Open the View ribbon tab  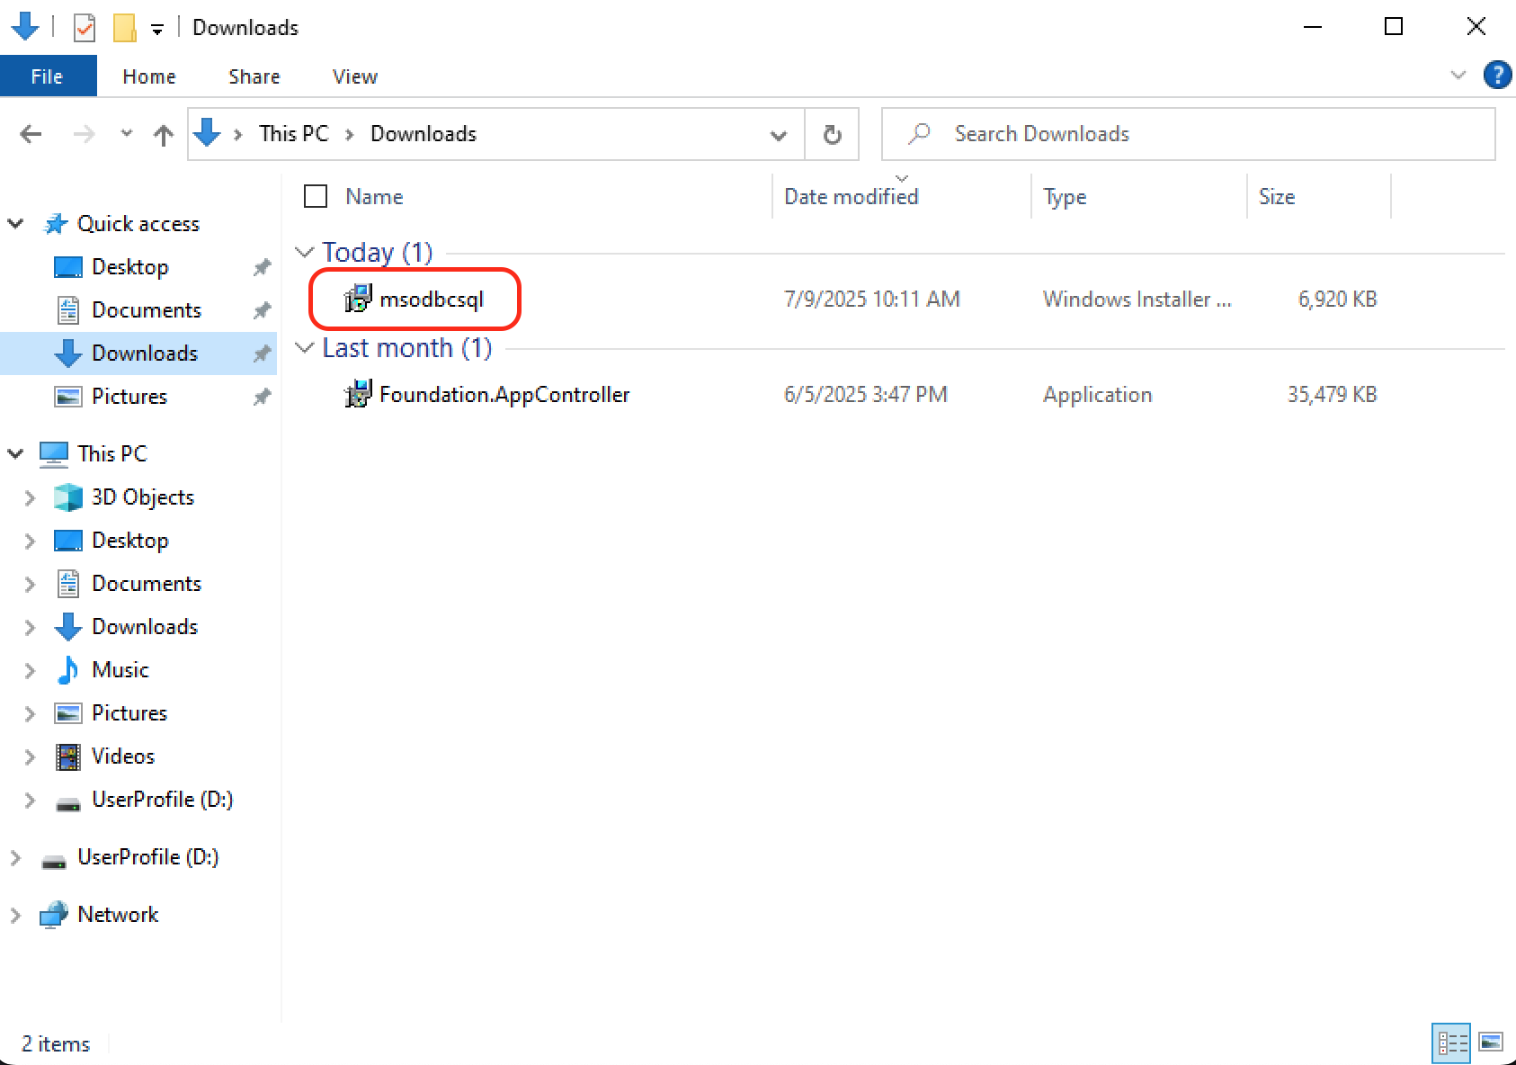tap(354, 76)
